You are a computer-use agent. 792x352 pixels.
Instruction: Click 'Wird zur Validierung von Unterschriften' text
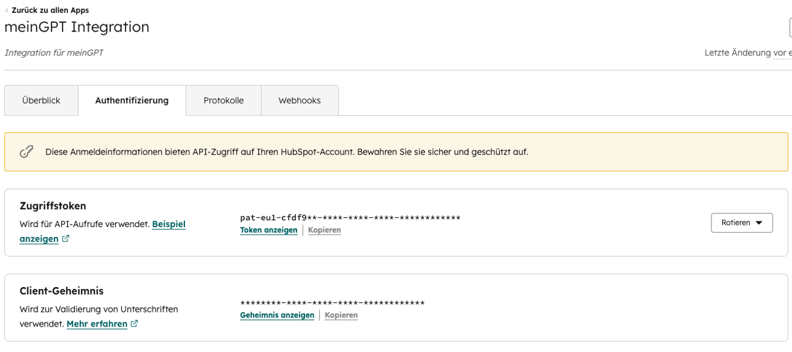[x=99, y=309]
